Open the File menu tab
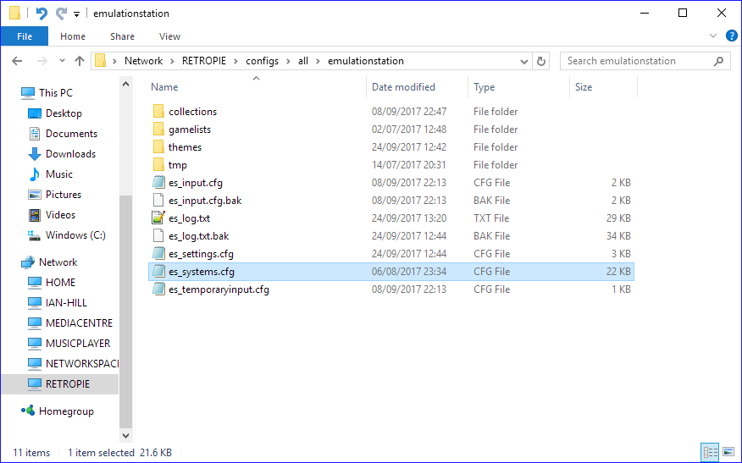 25,36
